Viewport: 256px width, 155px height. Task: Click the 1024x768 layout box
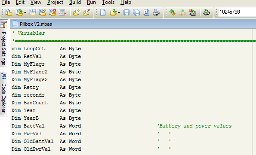[237, 12]
